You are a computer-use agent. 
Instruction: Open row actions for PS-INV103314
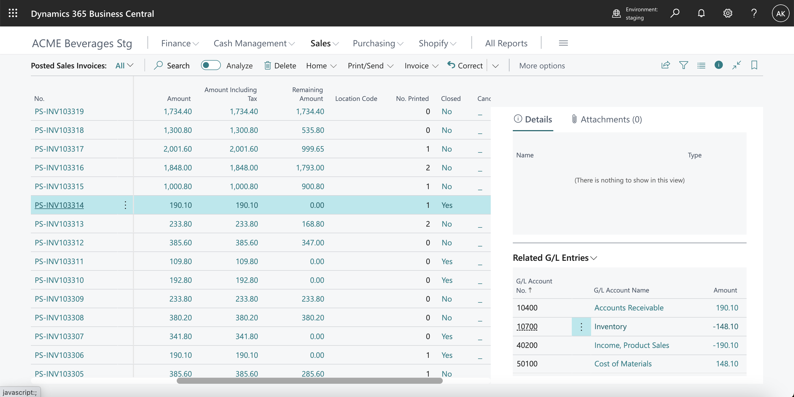point(125,205)
